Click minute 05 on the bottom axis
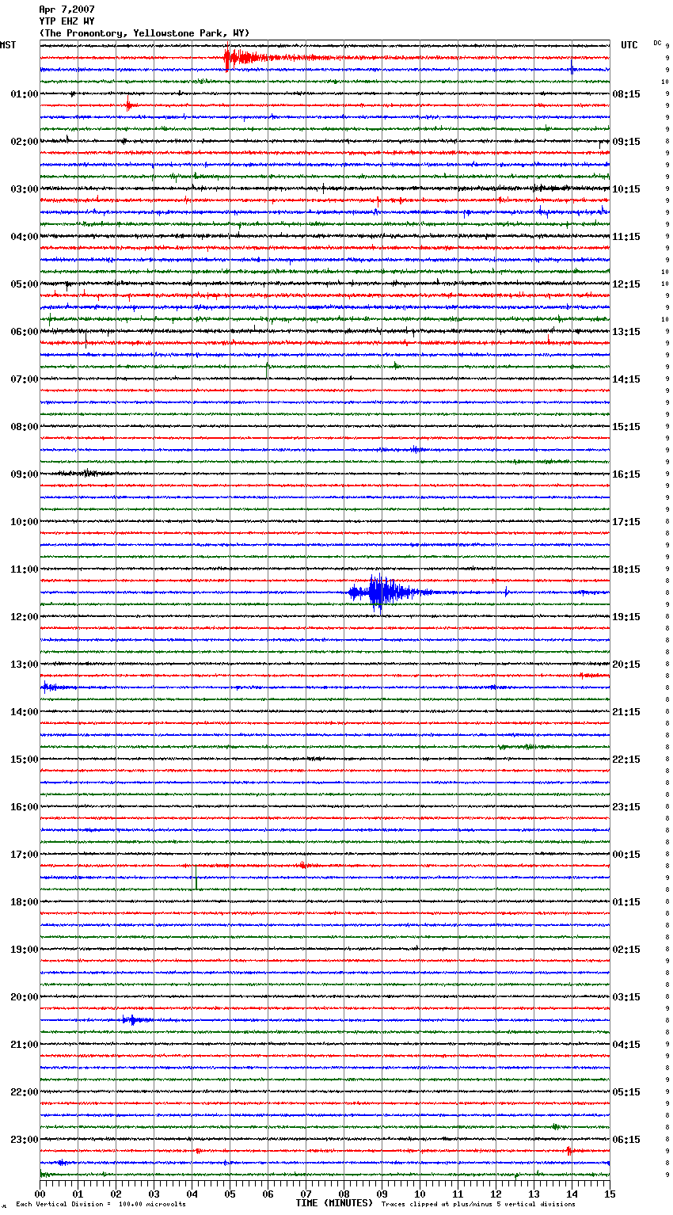This screenshot has width=673, height=1215. coord(230,1194)
